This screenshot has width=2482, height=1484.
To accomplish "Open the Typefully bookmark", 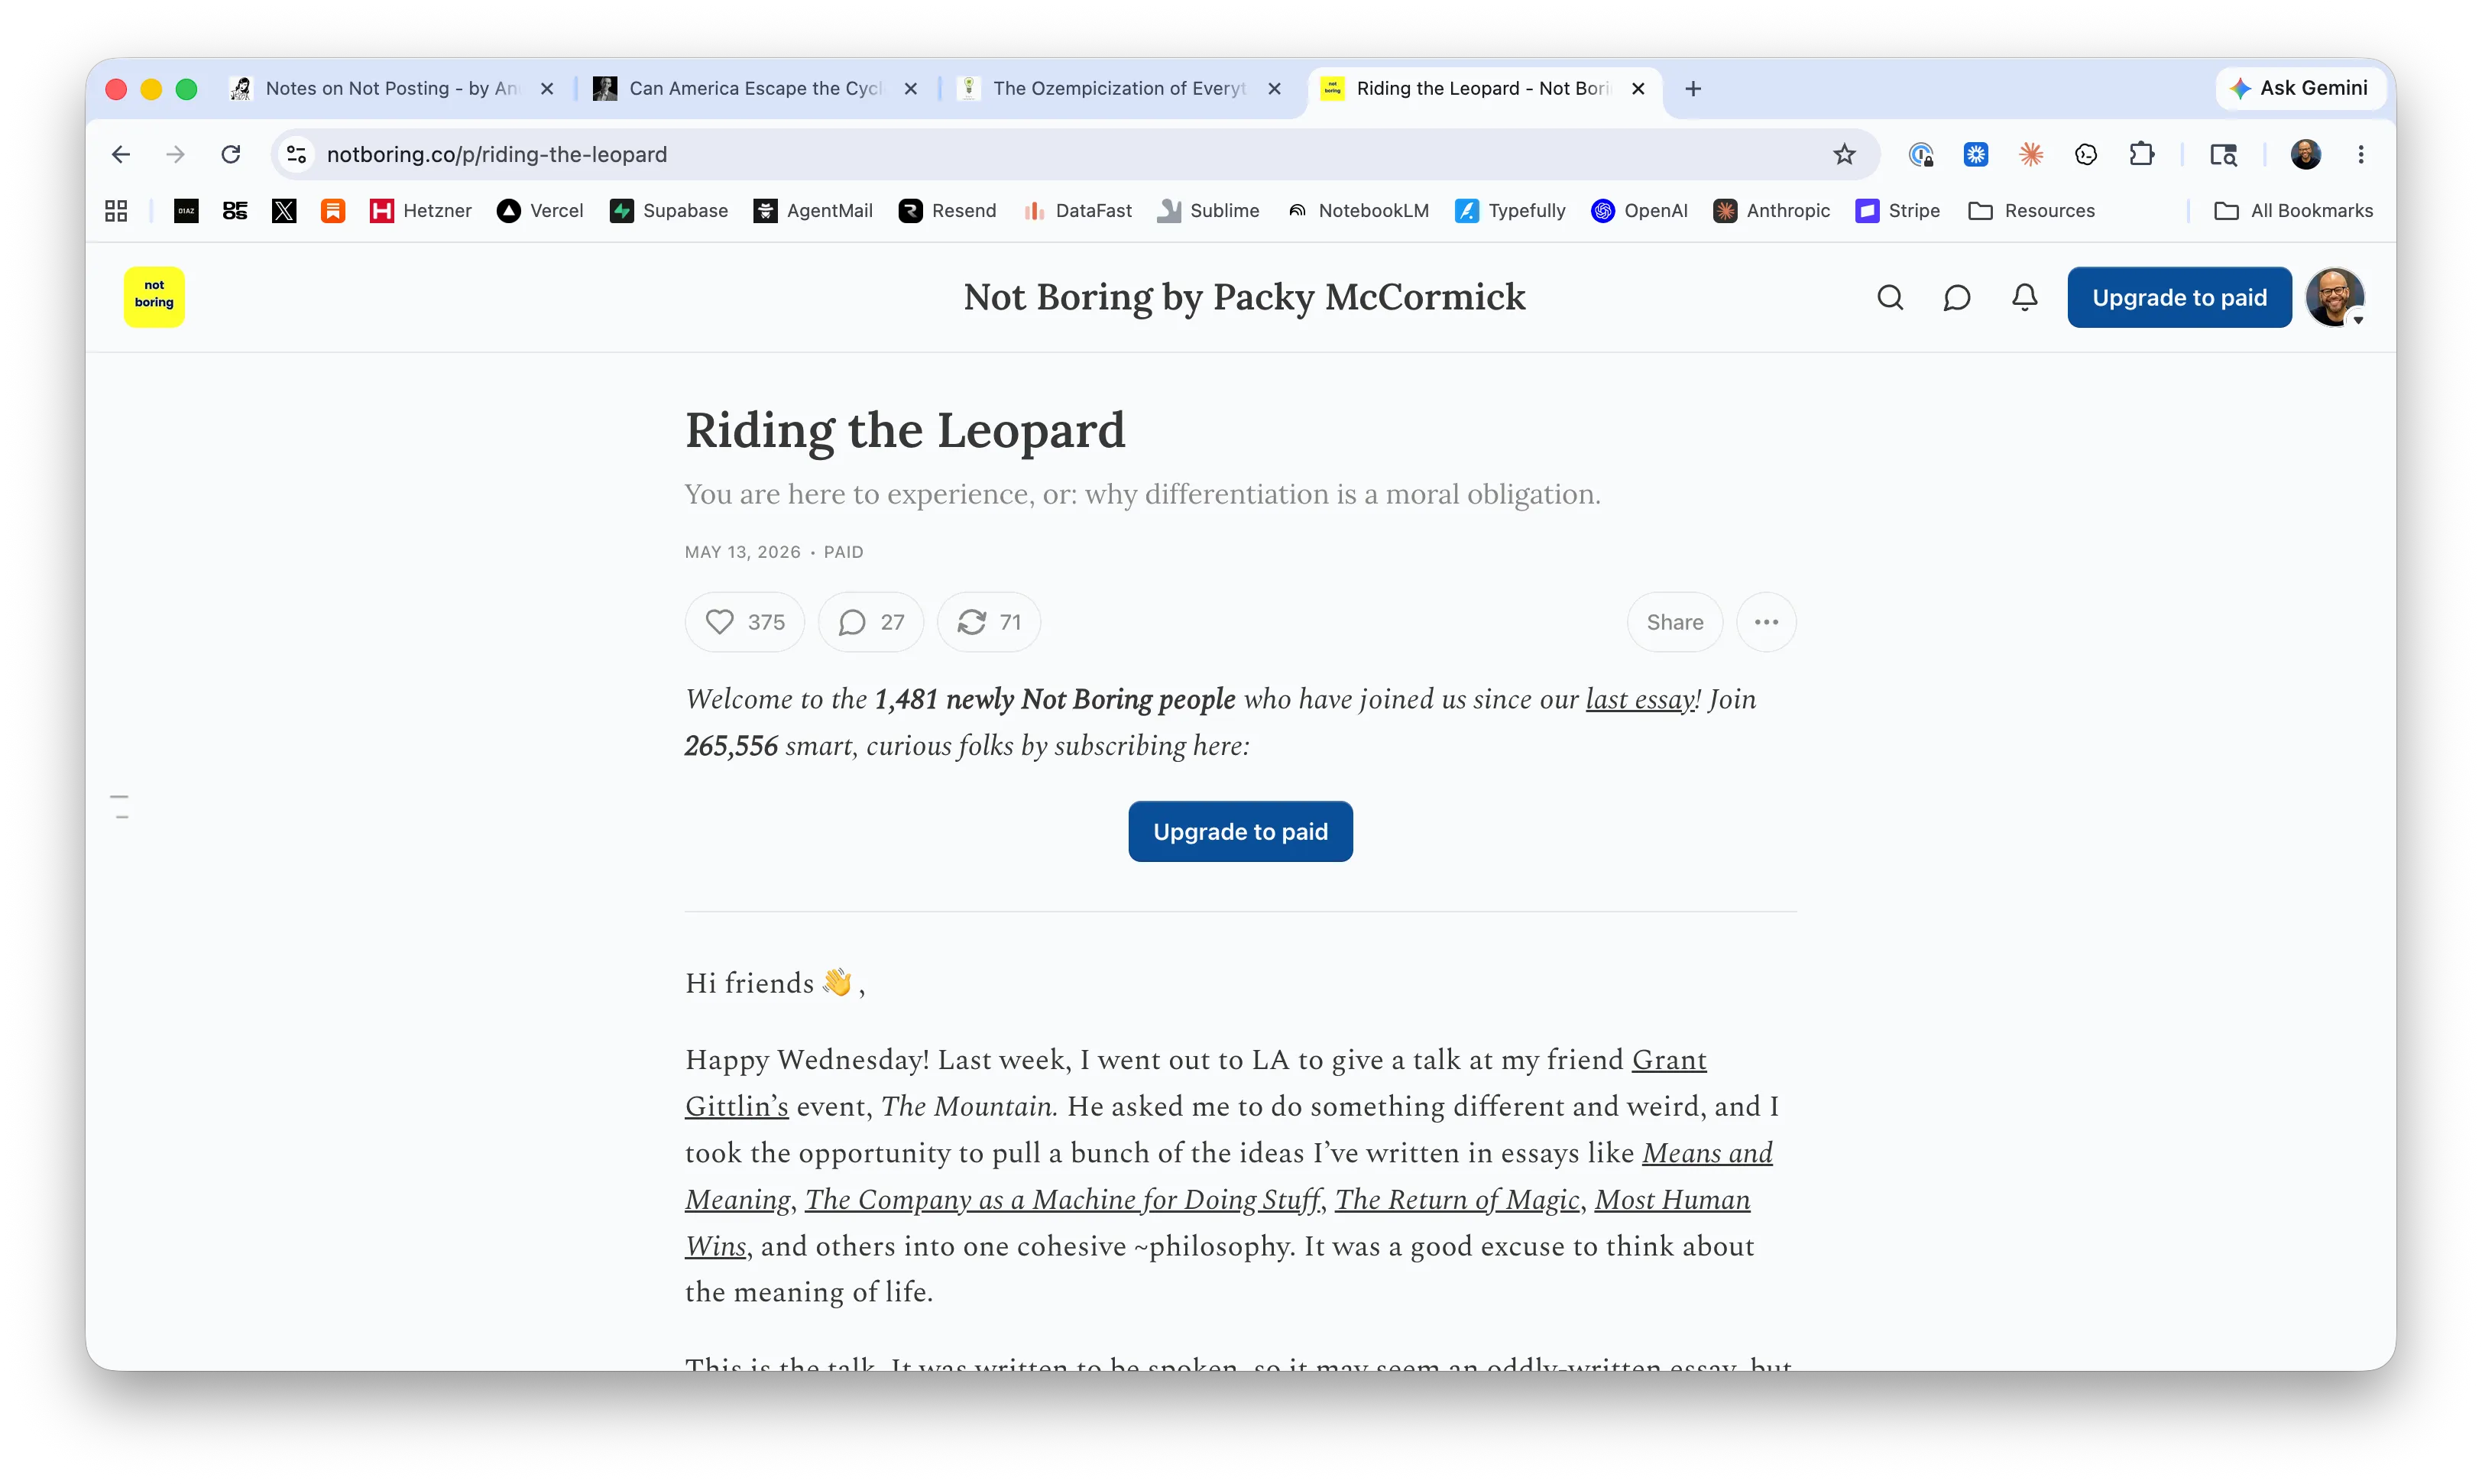I will coord(1511,210).
